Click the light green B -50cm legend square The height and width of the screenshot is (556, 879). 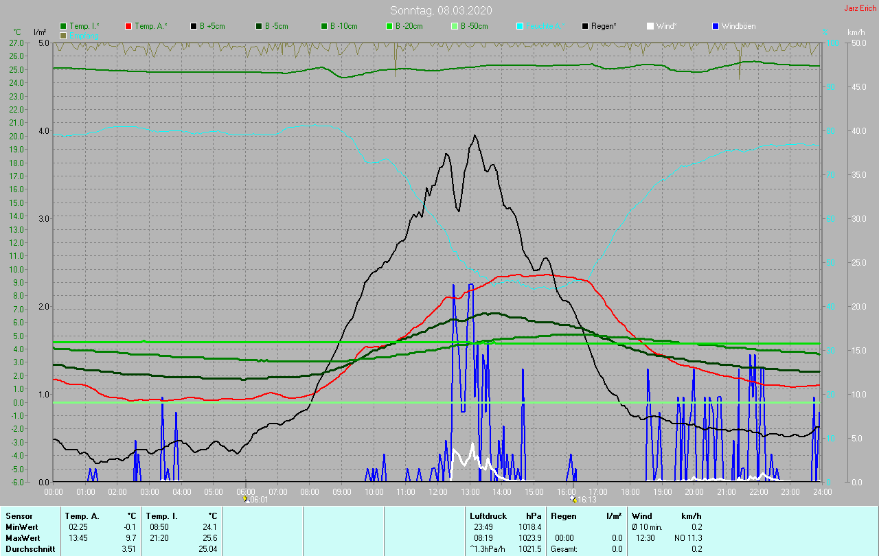(455, 26)
